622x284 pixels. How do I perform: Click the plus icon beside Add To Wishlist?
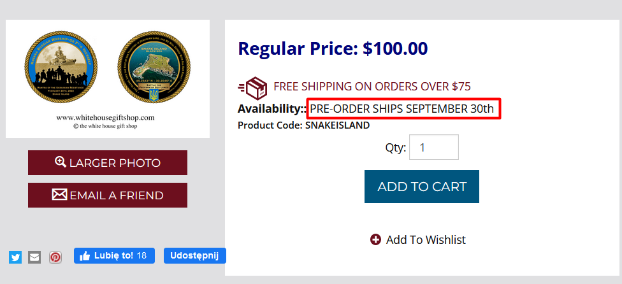pyautogui.click(x=376, y=239)
